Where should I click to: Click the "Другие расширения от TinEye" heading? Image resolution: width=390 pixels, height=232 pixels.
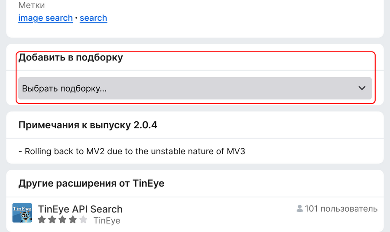[91, 184]
